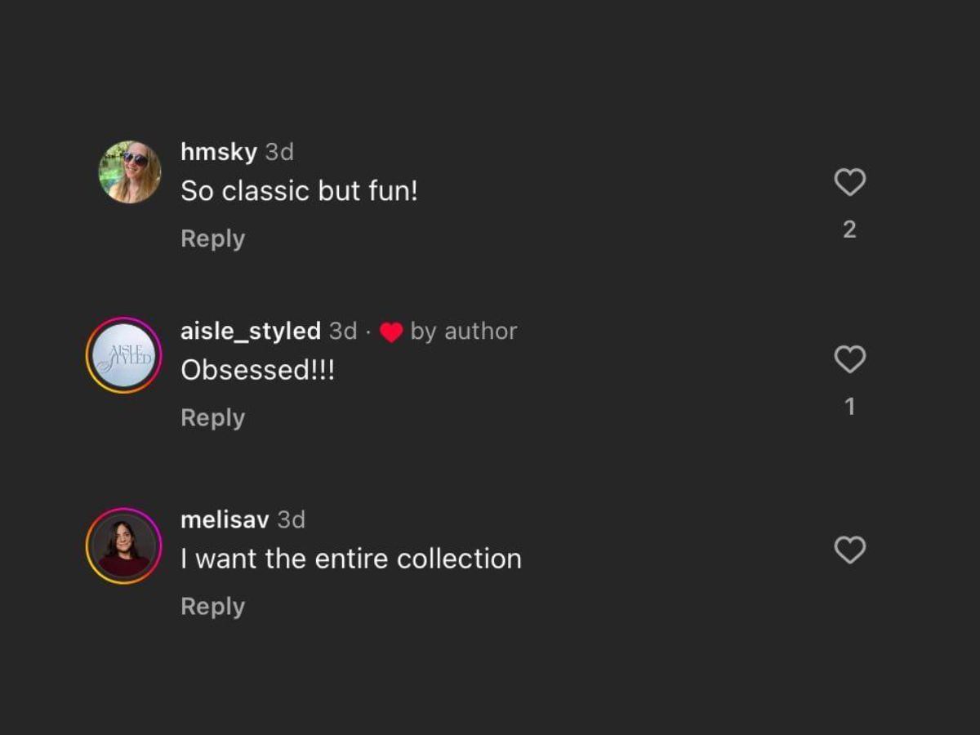Click the red heart 'by author' icon

coord(392,332)
